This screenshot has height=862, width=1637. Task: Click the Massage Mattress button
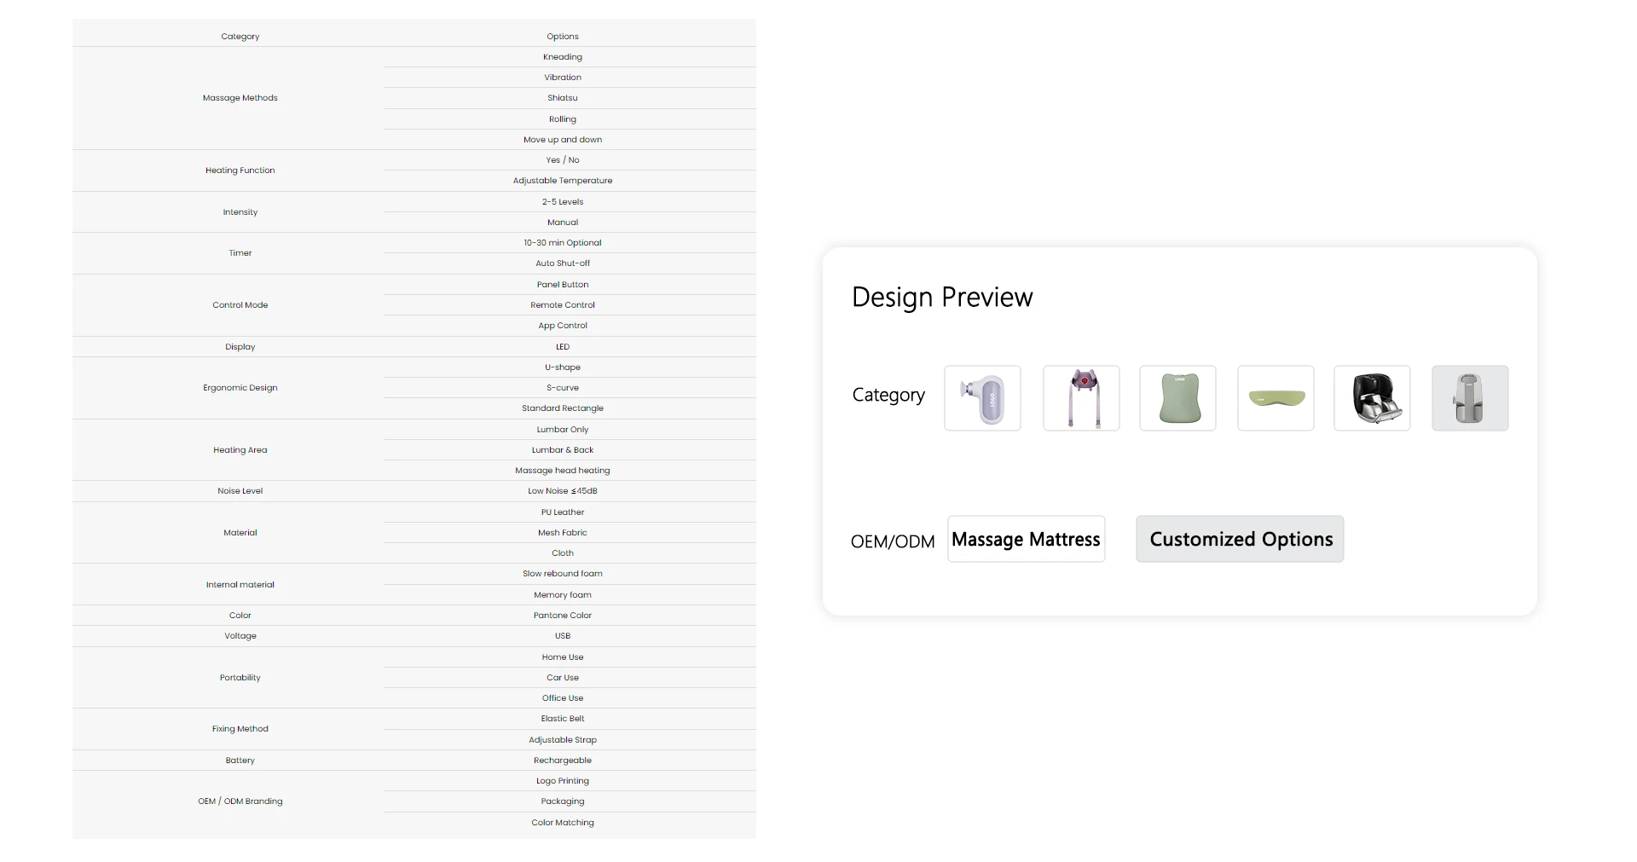click(1026, 539)
